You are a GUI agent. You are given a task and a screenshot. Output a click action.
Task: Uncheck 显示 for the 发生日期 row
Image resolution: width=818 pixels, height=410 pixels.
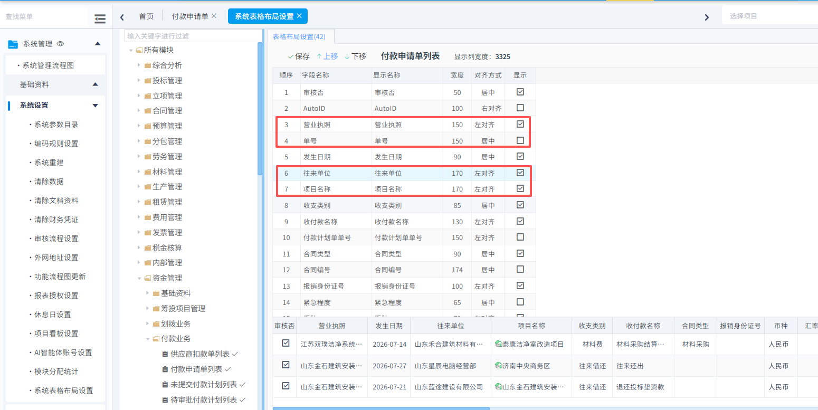tap(520, 156)
